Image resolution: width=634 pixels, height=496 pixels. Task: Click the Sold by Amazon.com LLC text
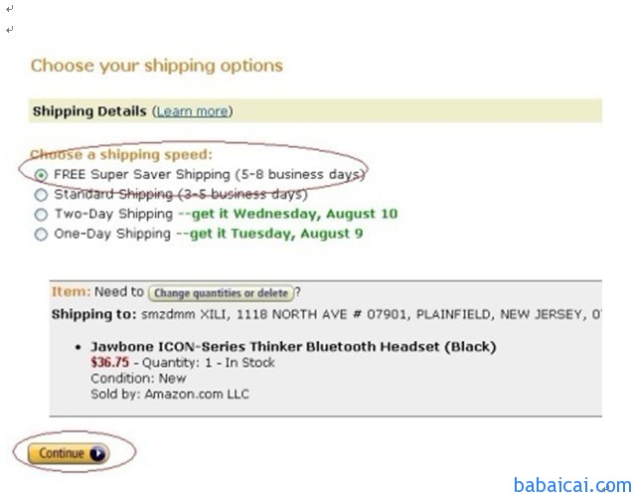[170, 395]
